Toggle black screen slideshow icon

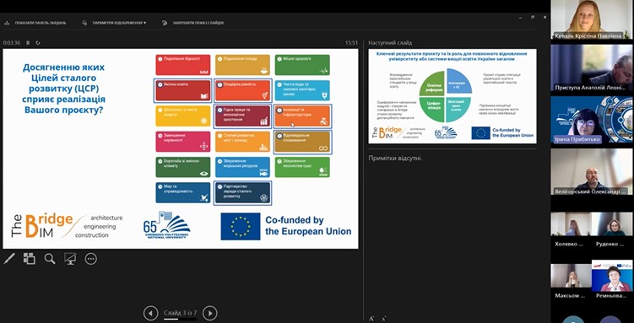click(x=70, y=259)
